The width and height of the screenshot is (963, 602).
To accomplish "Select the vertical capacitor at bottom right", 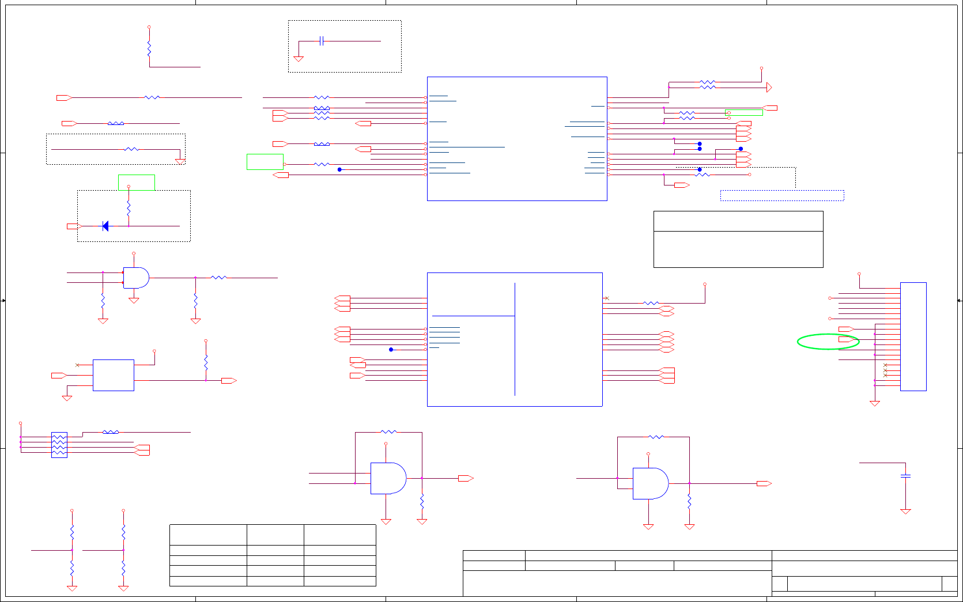I will pos(905,476).
